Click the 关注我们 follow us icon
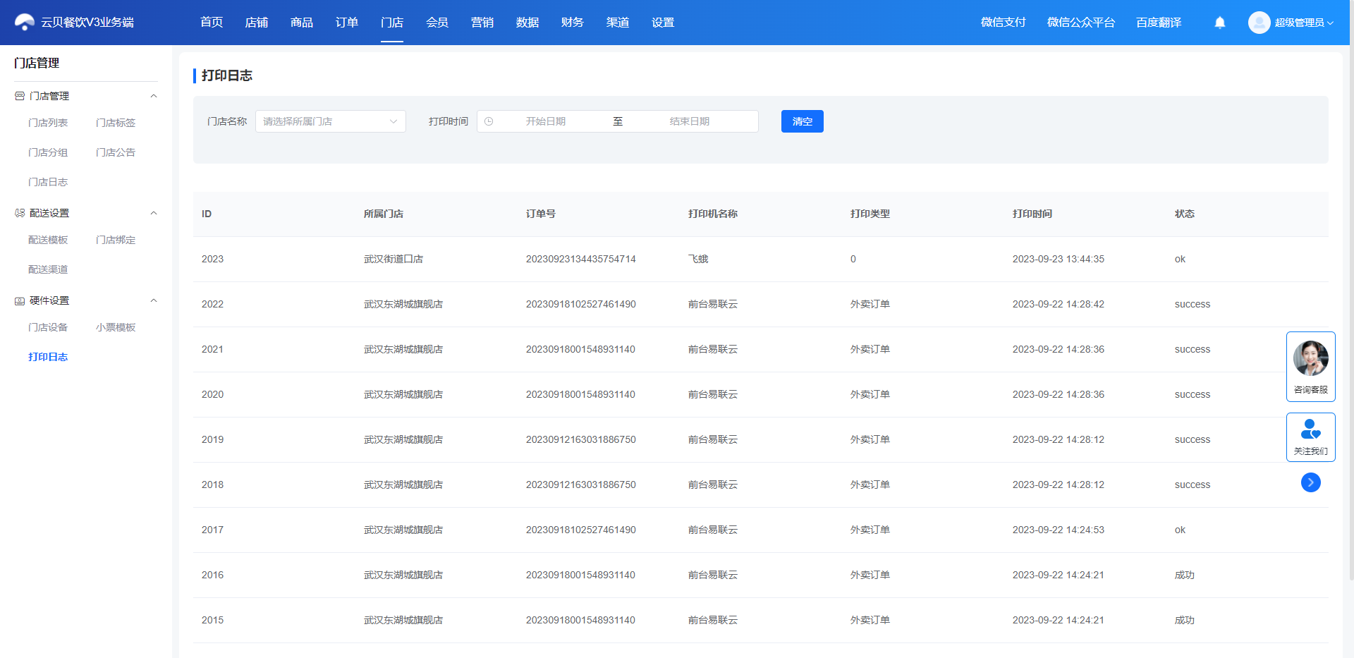The height and width of the screenshot is (658, 1354). point(1311,429)
